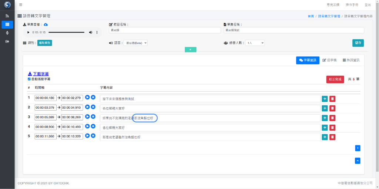Play subtitle row 1 segment
The width and height of the screenshot is (379, 189).
(x=87, y=97)
